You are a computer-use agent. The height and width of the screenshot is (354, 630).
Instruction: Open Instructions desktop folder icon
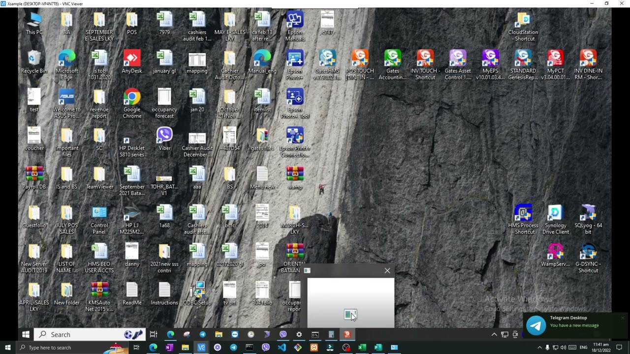click(x=164, y=294)
